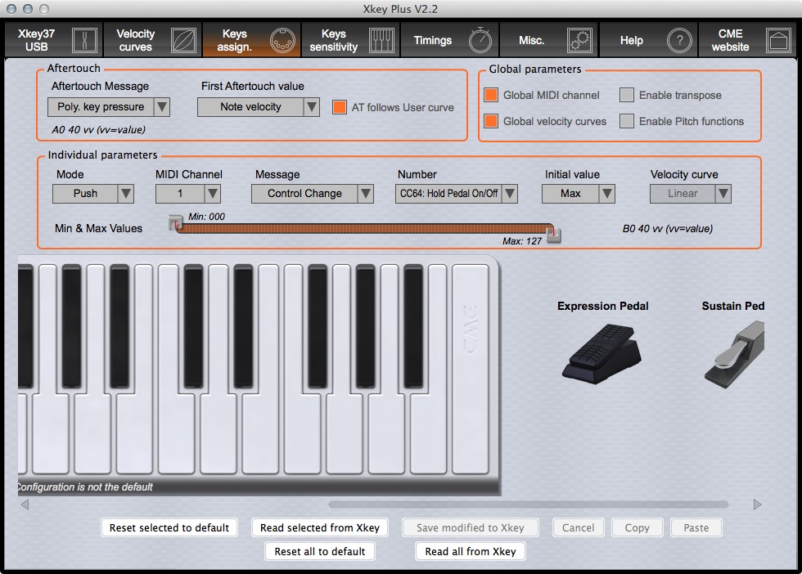Click the Expression Pedal icon
This screenshot has height=574, width=802.
pyautogui.click(x=601, y=352)
